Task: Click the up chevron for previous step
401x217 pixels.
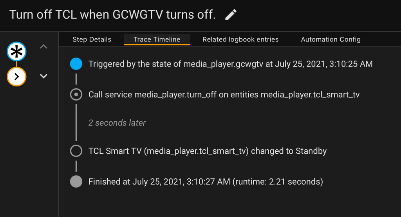Action: point(44,47)
